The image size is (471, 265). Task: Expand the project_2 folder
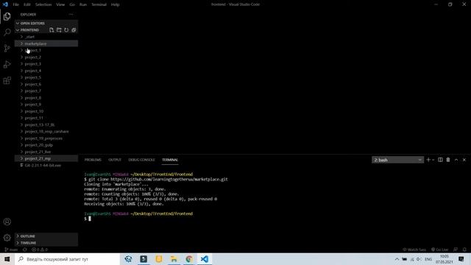pyautogui.click(x=46, y=57)
